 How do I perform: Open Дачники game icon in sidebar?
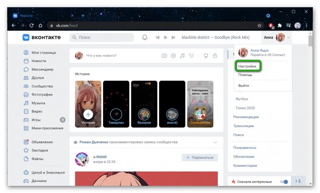click(26, 181)
